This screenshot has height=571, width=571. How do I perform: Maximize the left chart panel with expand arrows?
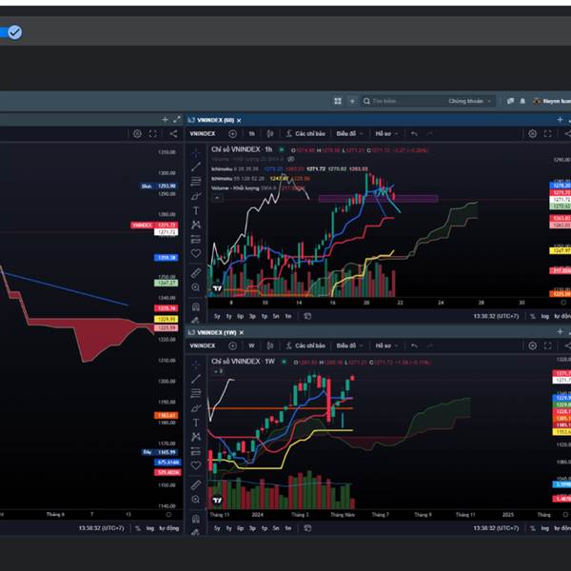pyautogui.click(x=177, y=119)
